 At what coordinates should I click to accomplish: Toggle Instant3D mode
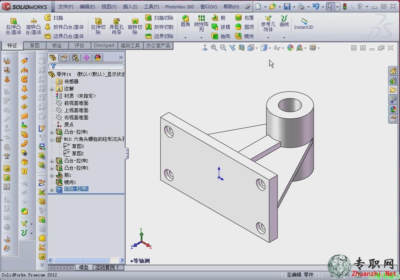click(304, 24)
